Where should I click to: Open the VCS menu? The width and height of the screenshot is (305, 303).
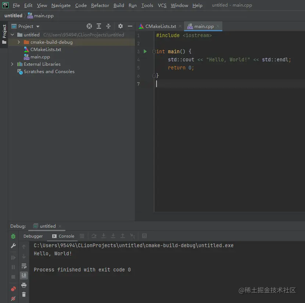point(162,6)
